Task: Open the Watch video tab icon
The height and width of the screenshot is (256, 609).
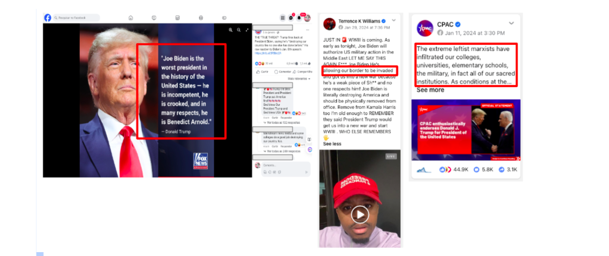Action: pos(154,18)
